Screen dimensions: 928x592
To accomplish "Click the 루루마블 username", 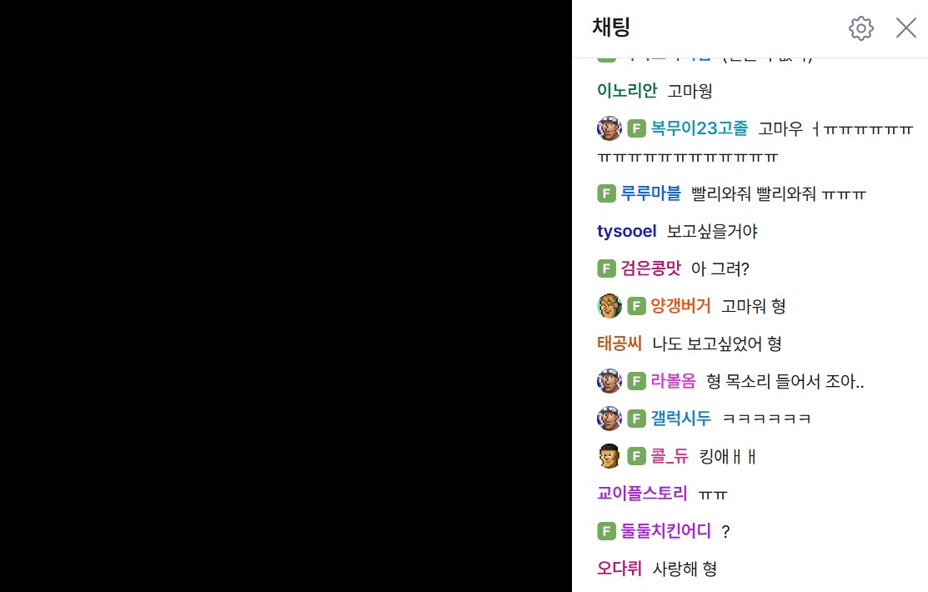I will point(650,193).
